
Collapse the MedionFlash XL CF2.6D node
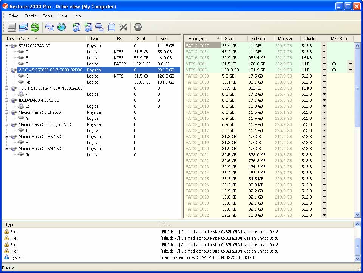pos(7,112)
